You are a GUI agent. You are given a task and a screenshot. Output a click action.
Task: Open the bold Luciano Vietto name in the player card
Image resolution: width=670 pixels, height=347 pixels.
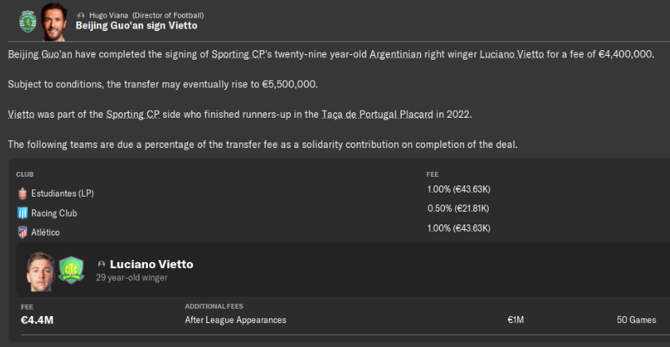151,264
